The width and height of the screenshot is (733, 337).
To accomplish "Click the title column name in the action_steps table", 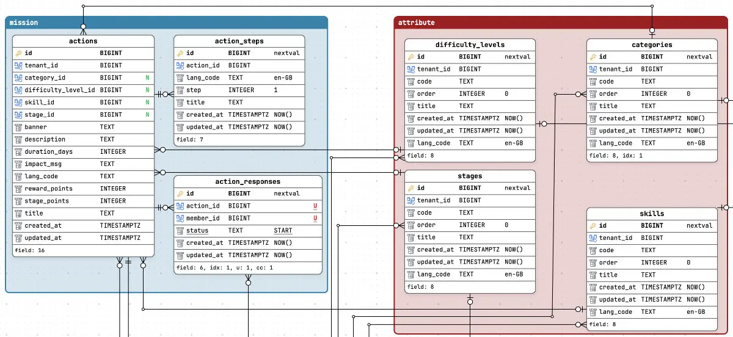I will (195, 102).
